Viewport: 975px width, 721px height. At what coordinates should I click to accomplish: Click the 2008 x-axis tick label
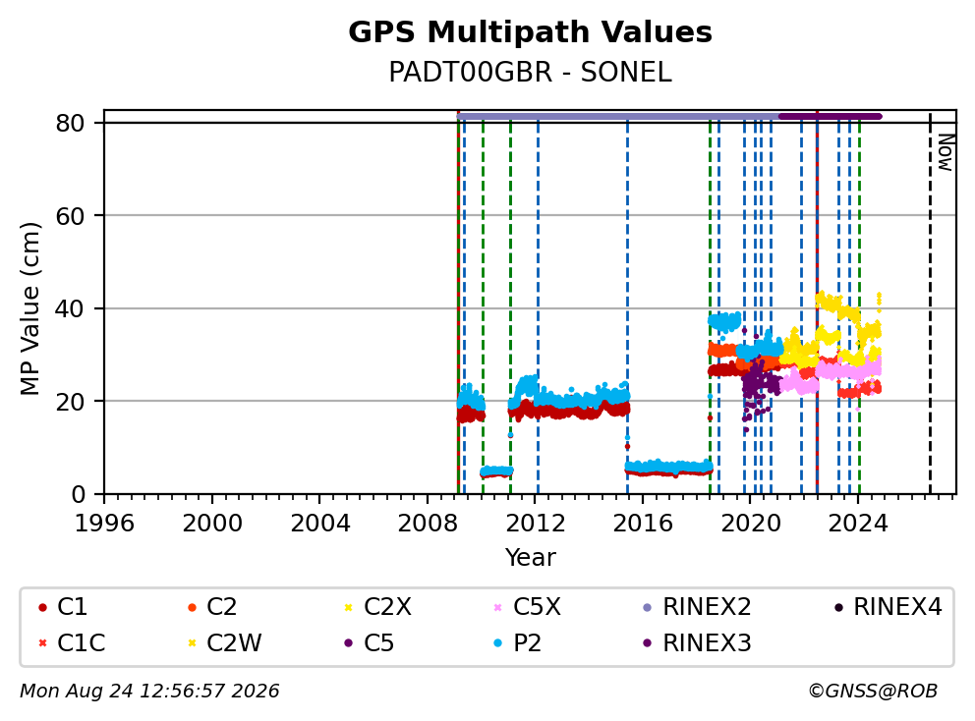coord(428,524)
